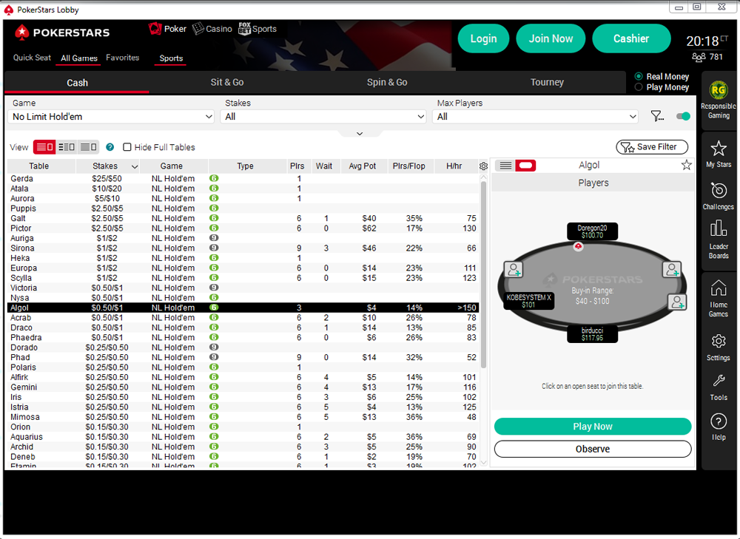The width and height of the screenshot is (740, 539).
Task: Select the Play Money radio button
Action: pos(639,87)
